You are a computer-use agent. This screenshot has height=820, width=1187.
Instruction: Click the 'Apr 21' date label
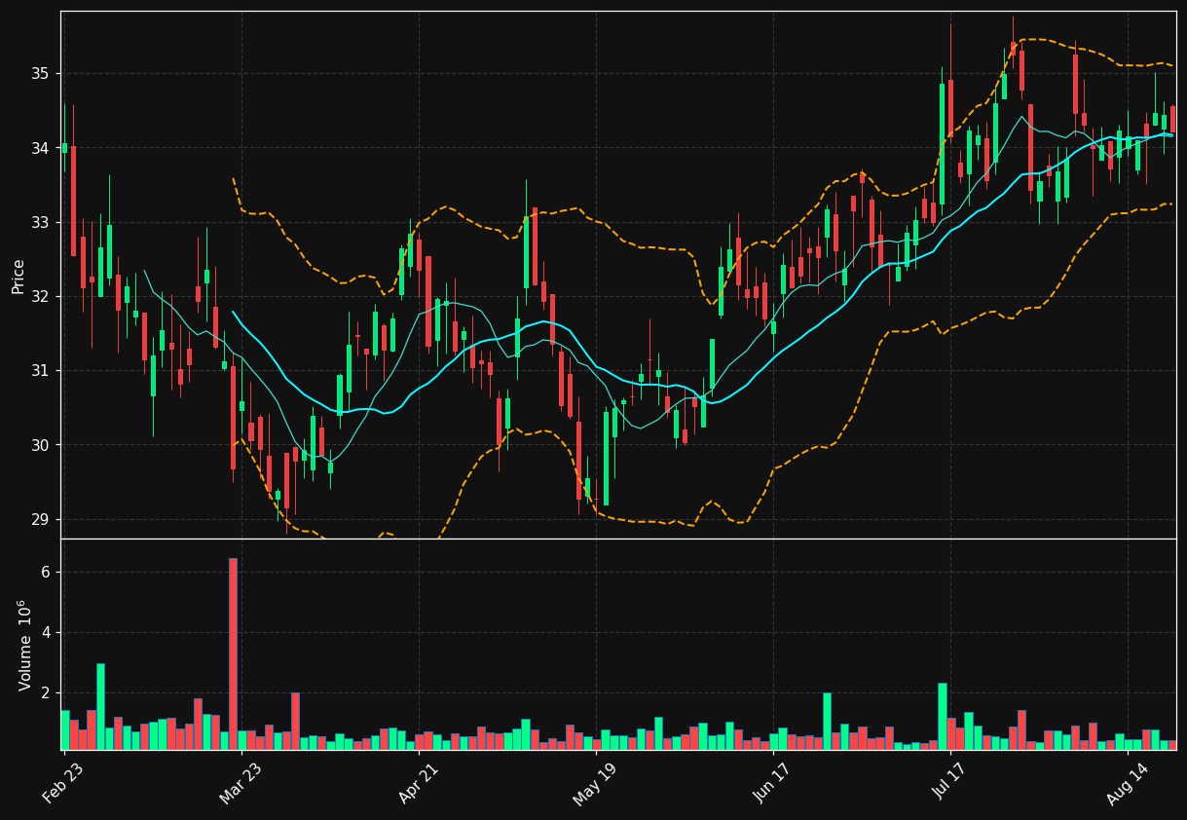[417, 784]
